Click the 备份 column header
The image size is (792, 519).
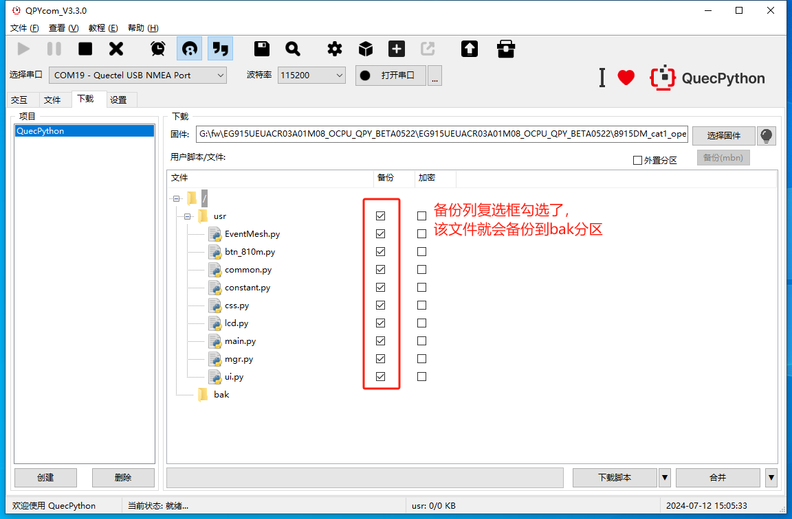point(394,178)
